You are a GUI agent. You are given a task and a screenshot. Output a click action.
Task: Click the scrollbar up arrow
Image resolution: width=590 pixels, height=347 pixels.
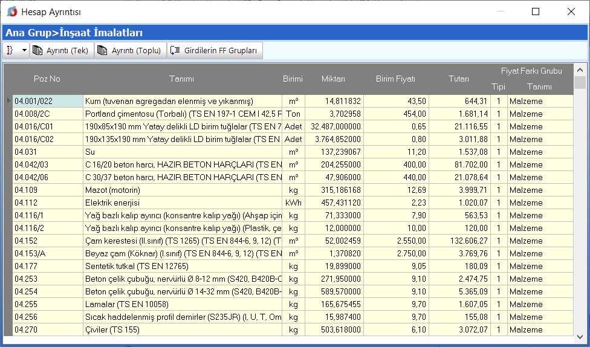(580, 70)
